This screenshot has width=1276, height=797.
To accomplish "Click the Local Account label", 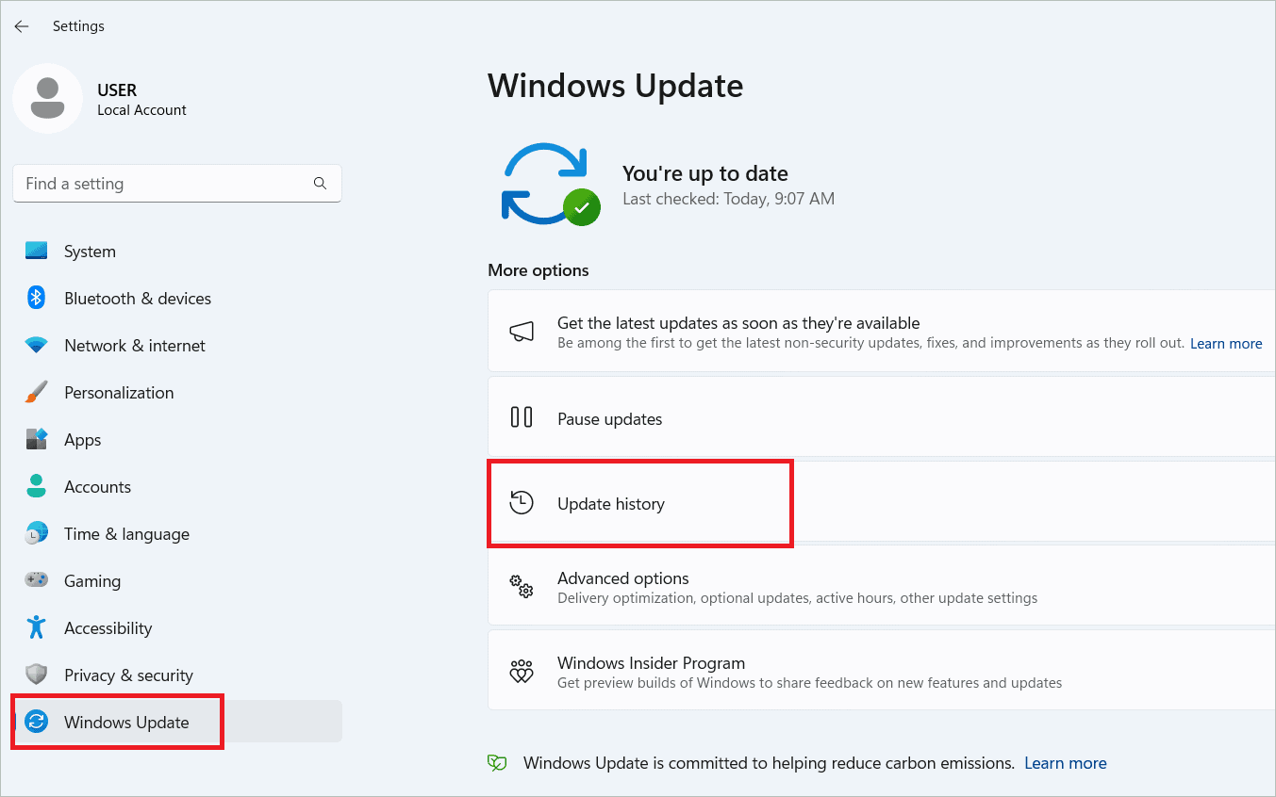I will coord(141,110).
